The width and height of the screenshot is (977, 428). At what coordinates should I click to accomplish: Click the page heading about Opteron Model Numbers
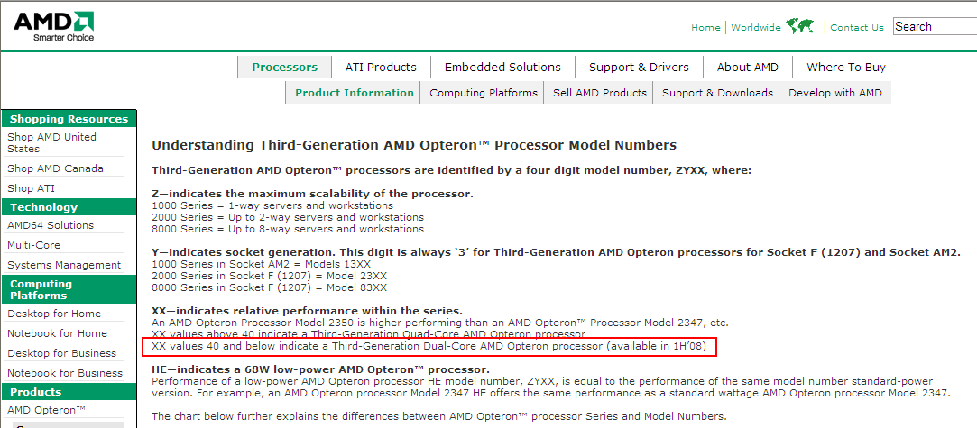click(414, 146)
